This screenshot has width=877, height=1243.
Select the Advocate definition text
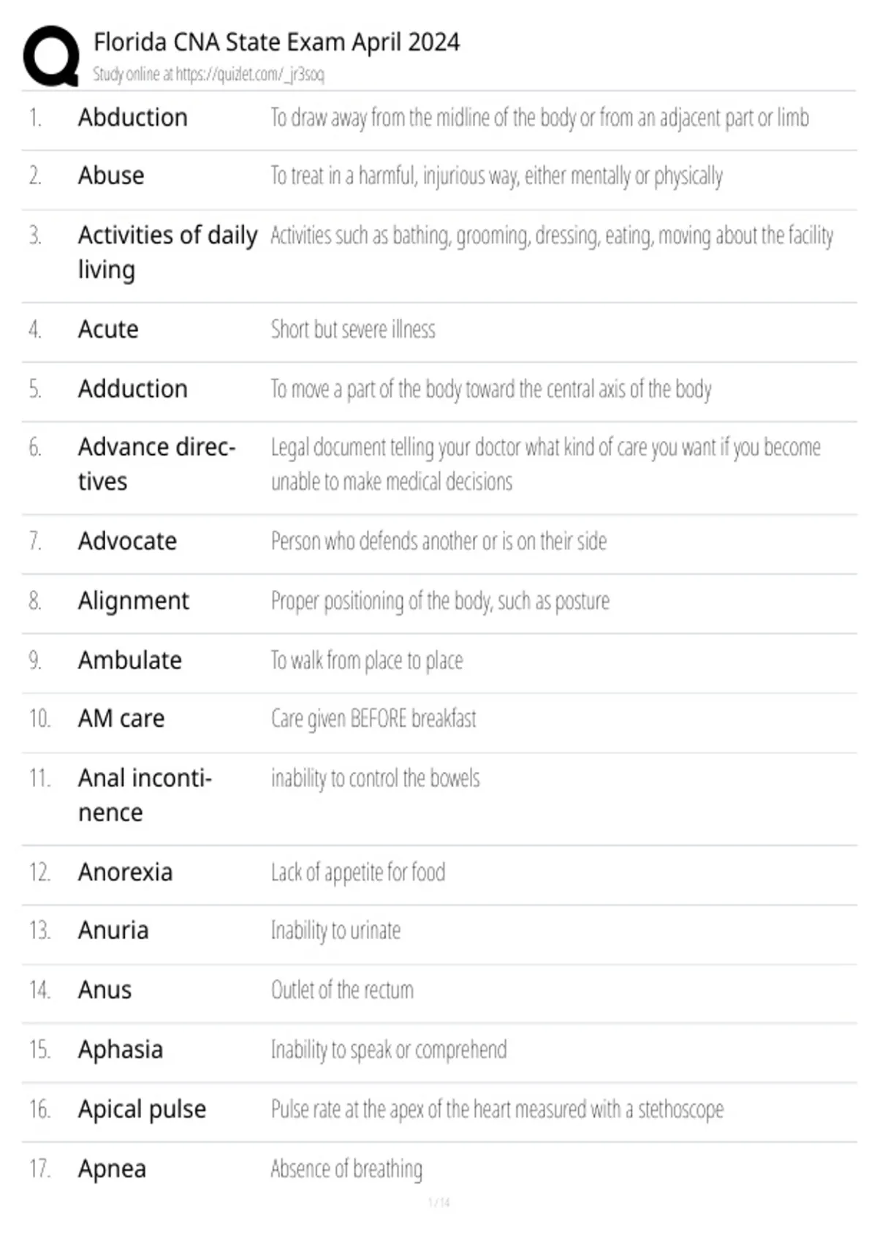point(438,541)
